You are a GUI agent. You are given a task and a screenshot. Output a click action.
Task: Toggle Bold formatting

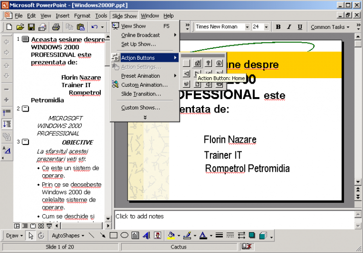click(x=278, y=27)
